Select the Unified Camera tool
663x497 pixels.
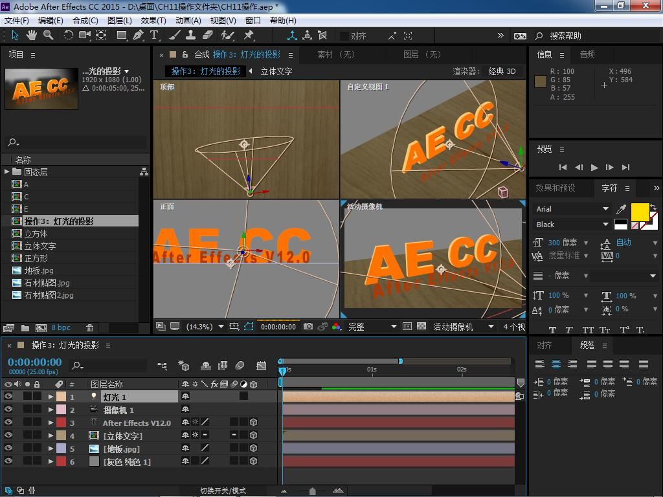point(85,36)
